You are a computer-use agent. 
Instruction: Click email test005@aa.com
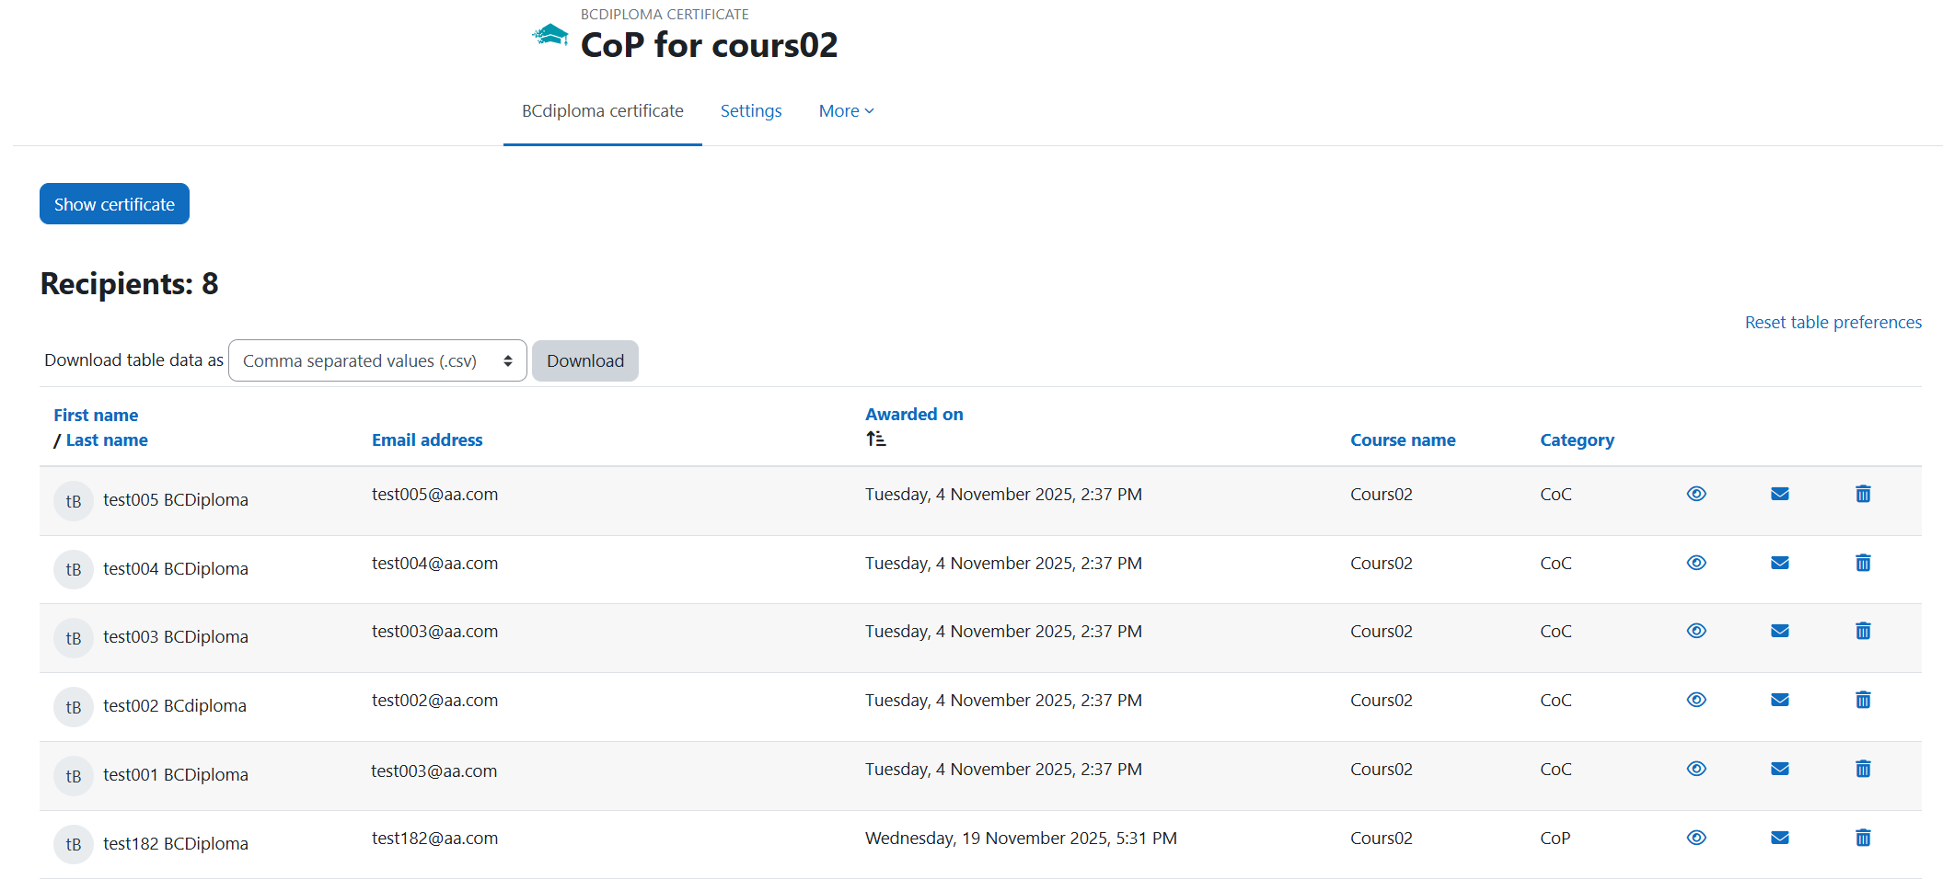pyautogui.click(x=434, y=494)
